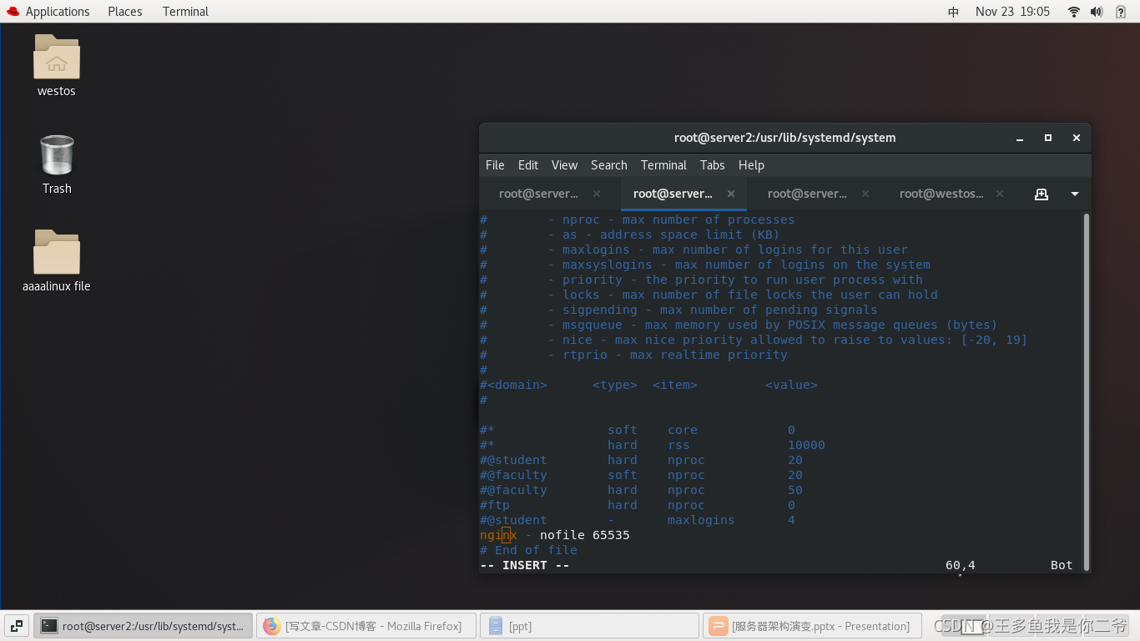Click the new terminal tab icon
Viewport: 1140px width, 641px height.
[1041, 194]
